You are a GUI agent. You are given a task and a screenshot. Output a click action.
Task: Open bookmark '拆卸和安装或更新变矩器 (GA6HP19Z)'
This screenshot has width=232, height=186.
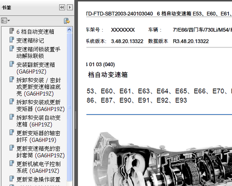(x=40, y=105)
